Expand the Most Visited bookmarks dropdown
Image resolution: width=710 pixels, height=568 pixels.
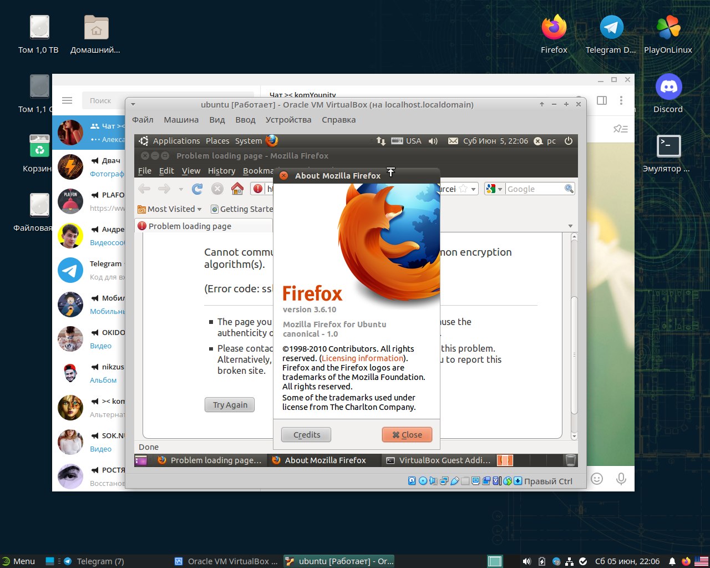169,209
